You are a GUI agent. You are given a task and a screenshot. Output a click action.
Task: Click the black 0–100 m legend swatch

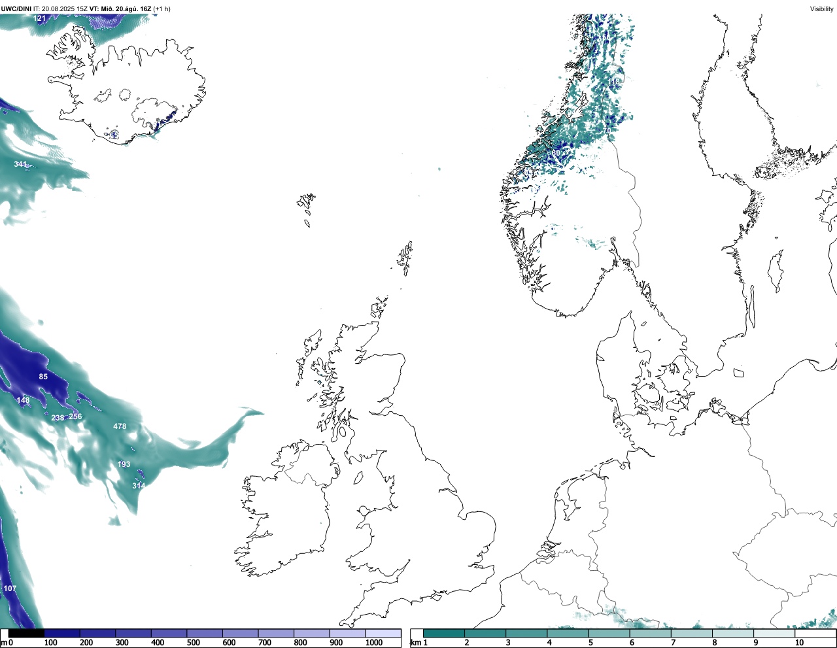click(26, 633)
